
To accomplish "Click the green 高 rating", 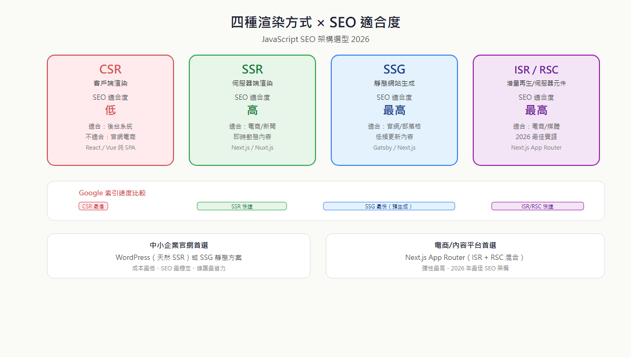I will click(252, 110).
